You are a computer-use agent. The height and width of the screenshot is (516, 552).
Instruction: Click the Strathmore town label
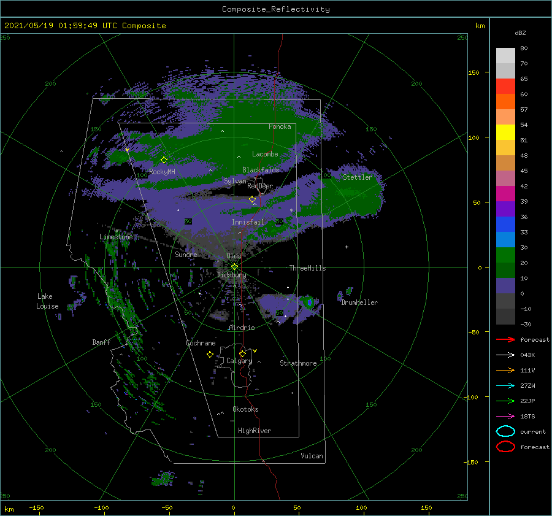[298, 363]
